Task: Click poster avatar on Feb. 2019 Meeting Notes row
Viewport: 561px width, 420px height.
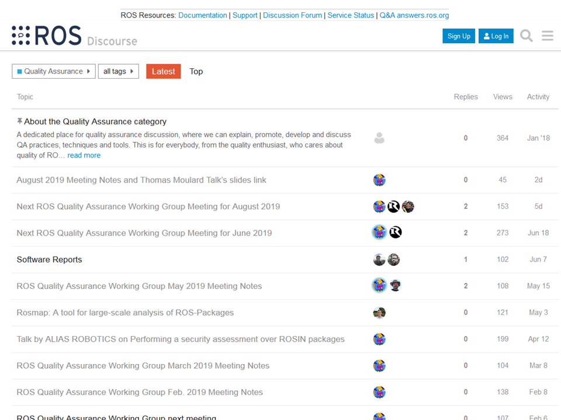Action: coord(379,392)
